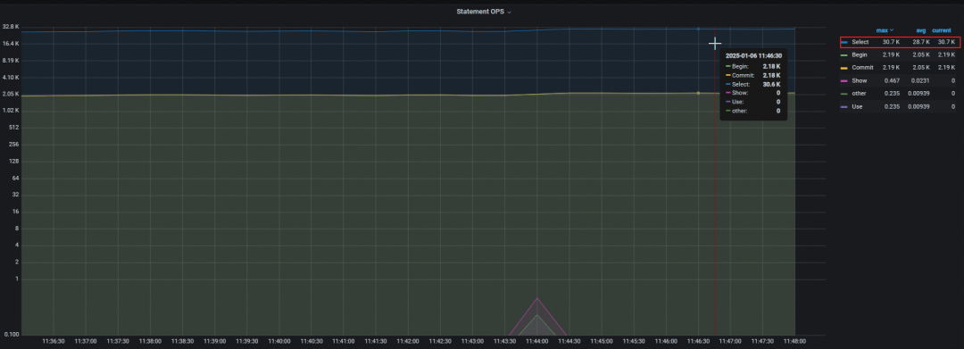
Task: Click the Show row avg value 0.0231
Action: (x=920, y=80)
